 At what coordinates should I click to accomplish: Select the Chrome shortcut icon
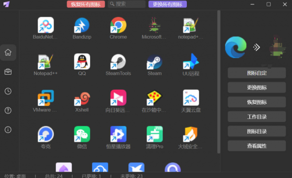(x=118, y=25)
